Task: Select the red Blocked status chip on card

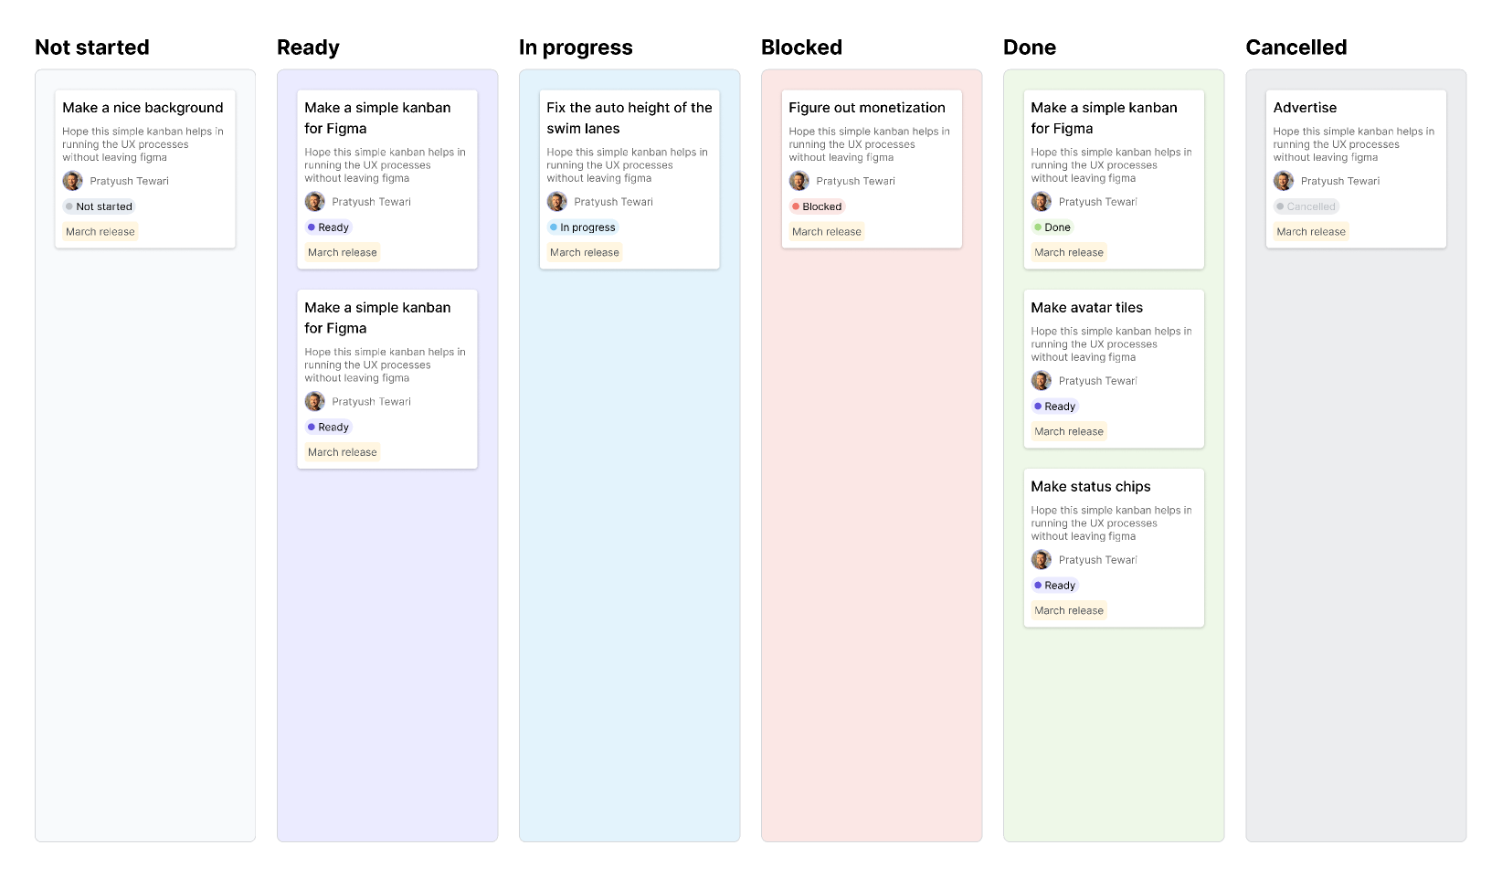Action: click(x=817, y=206)
